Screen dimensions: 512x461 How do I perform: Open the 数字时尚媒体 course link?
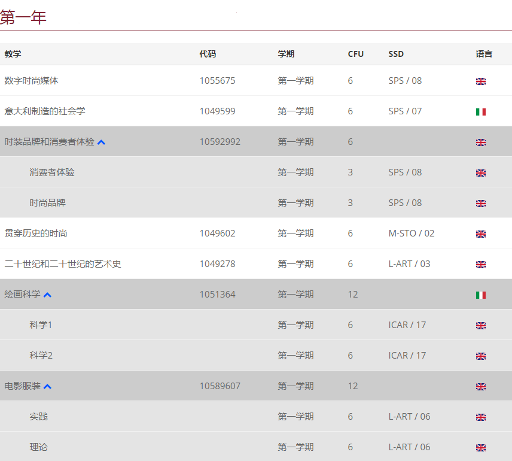pos(31,80)
